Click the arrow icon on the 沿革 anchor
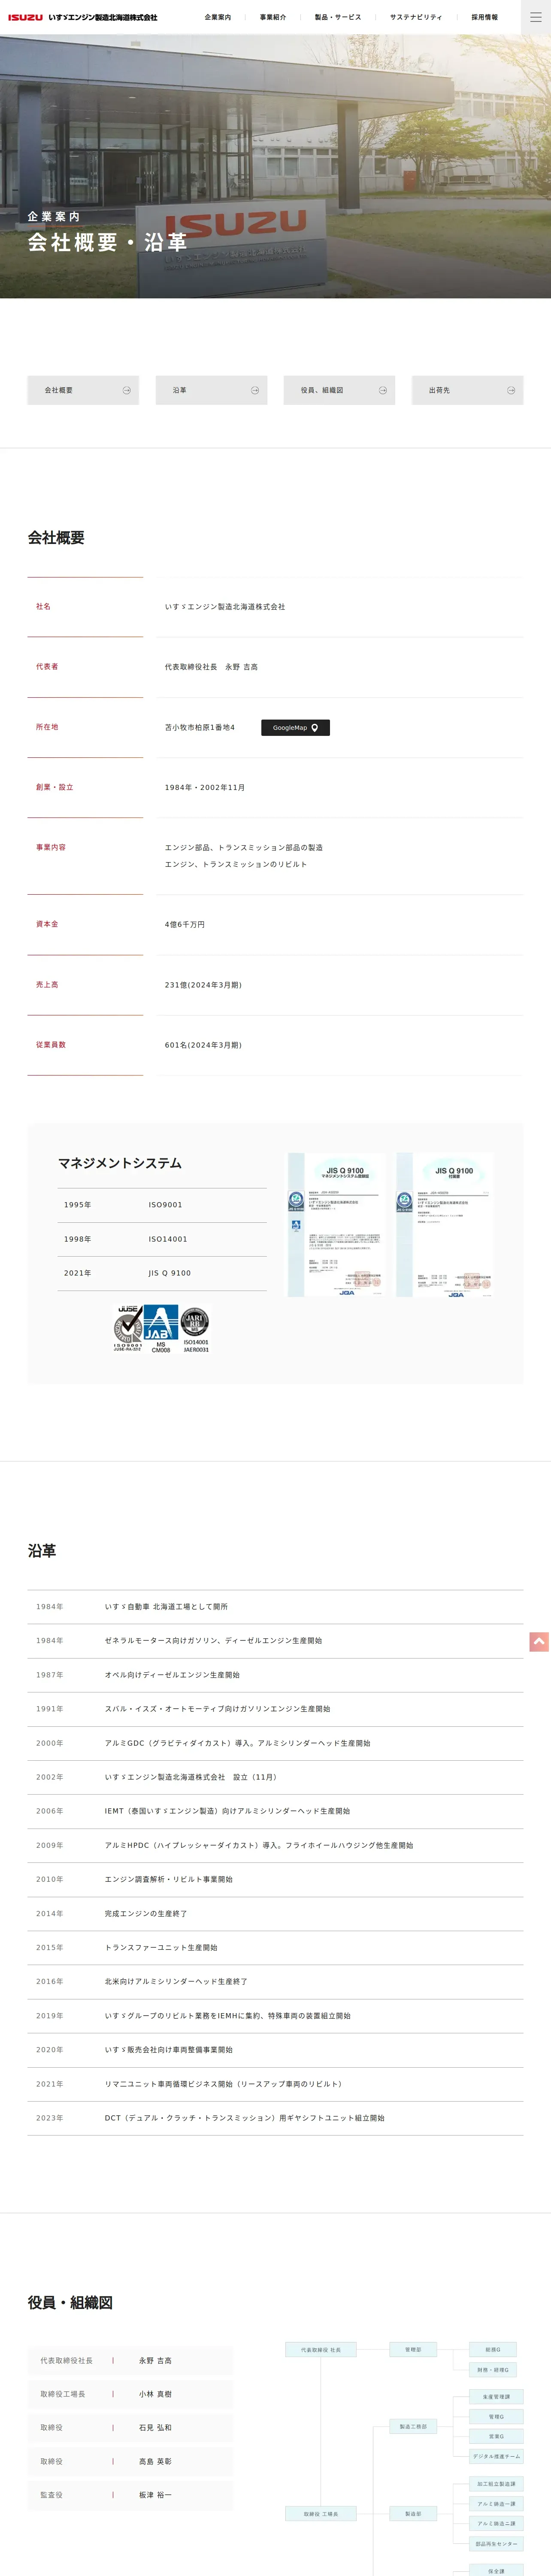The height and width of the screenshot is (2576, 551). pos(254,390)
